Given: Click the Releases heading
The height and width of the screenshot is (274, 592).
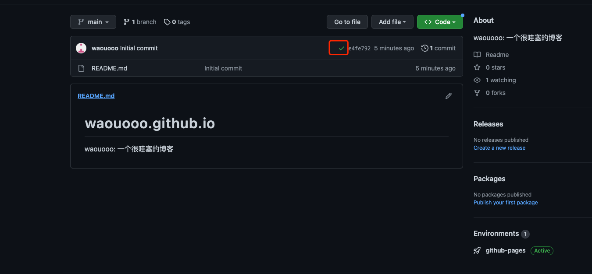Looking at the screenshot, I should pyautogui.click(x=489, y=124).
